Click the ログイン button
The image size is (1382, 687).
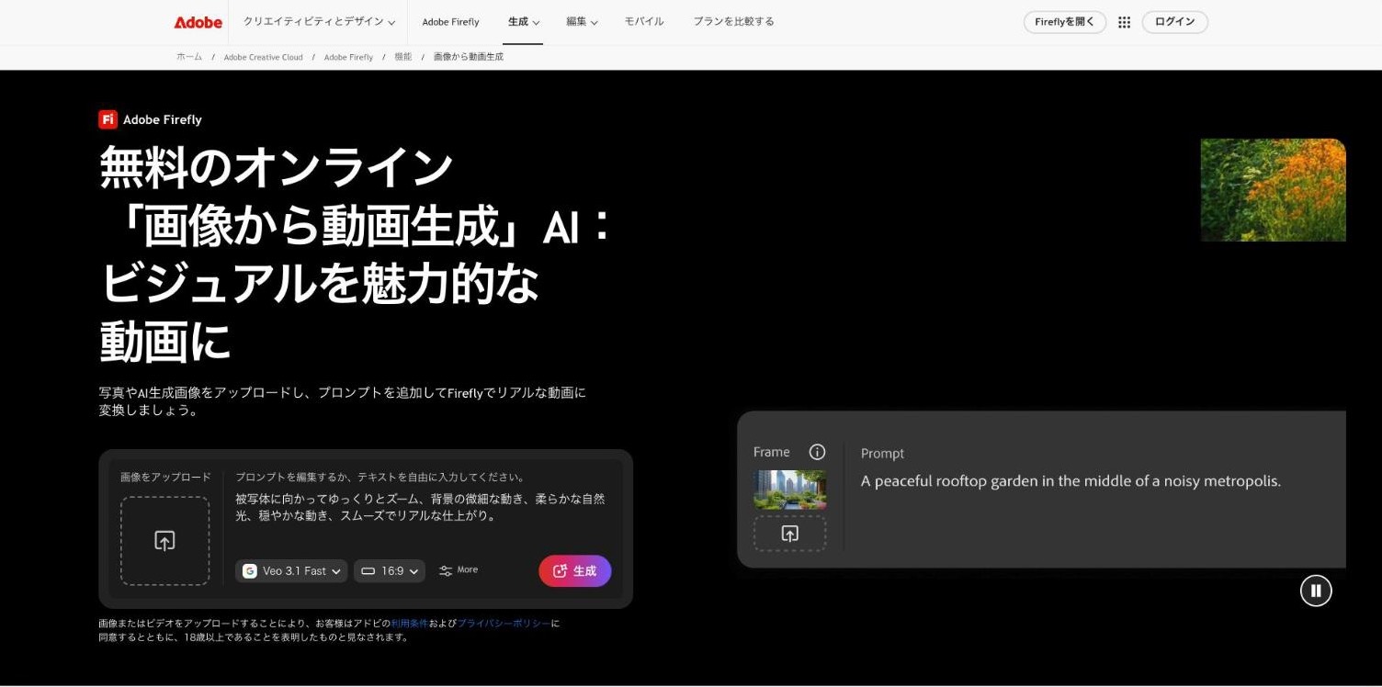click(x=1174, y=22)
